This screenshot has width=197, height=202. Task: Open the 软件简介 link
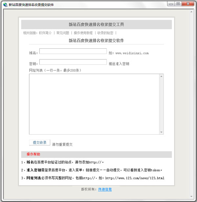pos(45,33)
